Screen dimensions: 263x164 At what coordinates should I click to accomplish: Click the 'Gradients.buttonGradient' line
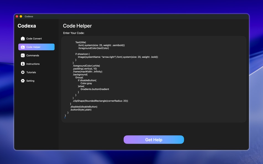pos(95,89)
